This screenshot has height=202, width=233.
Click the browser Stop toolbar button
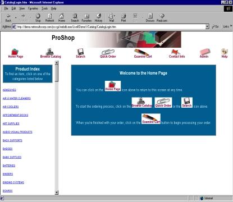click(x=38, y=18)
